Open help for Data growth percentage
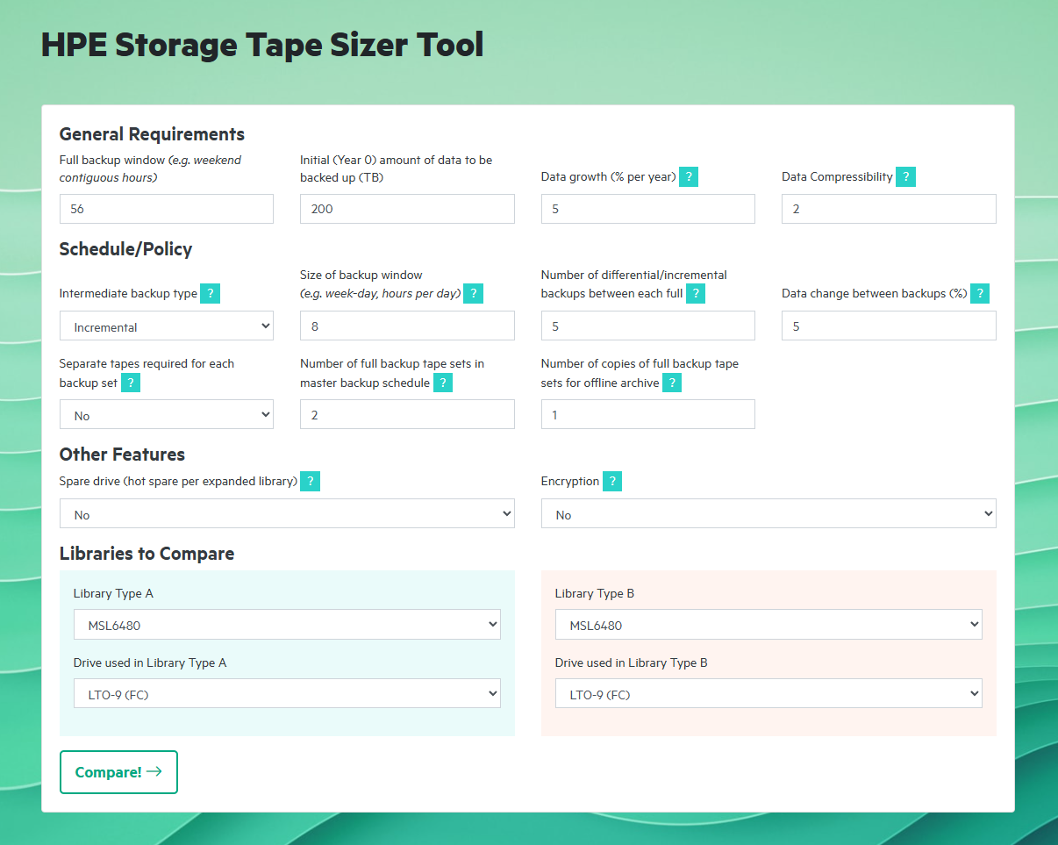Viewport: 1058px width, 845px height. [x=689, y=176]
